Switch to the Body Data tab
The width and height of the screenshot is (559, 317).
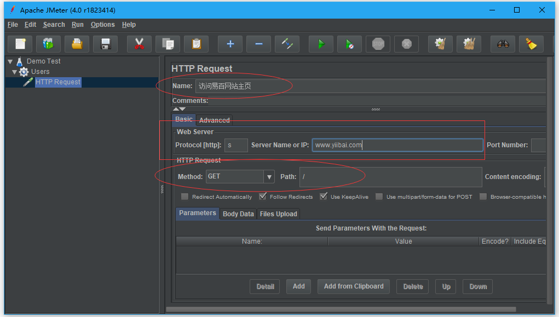[x=238, y=214]
